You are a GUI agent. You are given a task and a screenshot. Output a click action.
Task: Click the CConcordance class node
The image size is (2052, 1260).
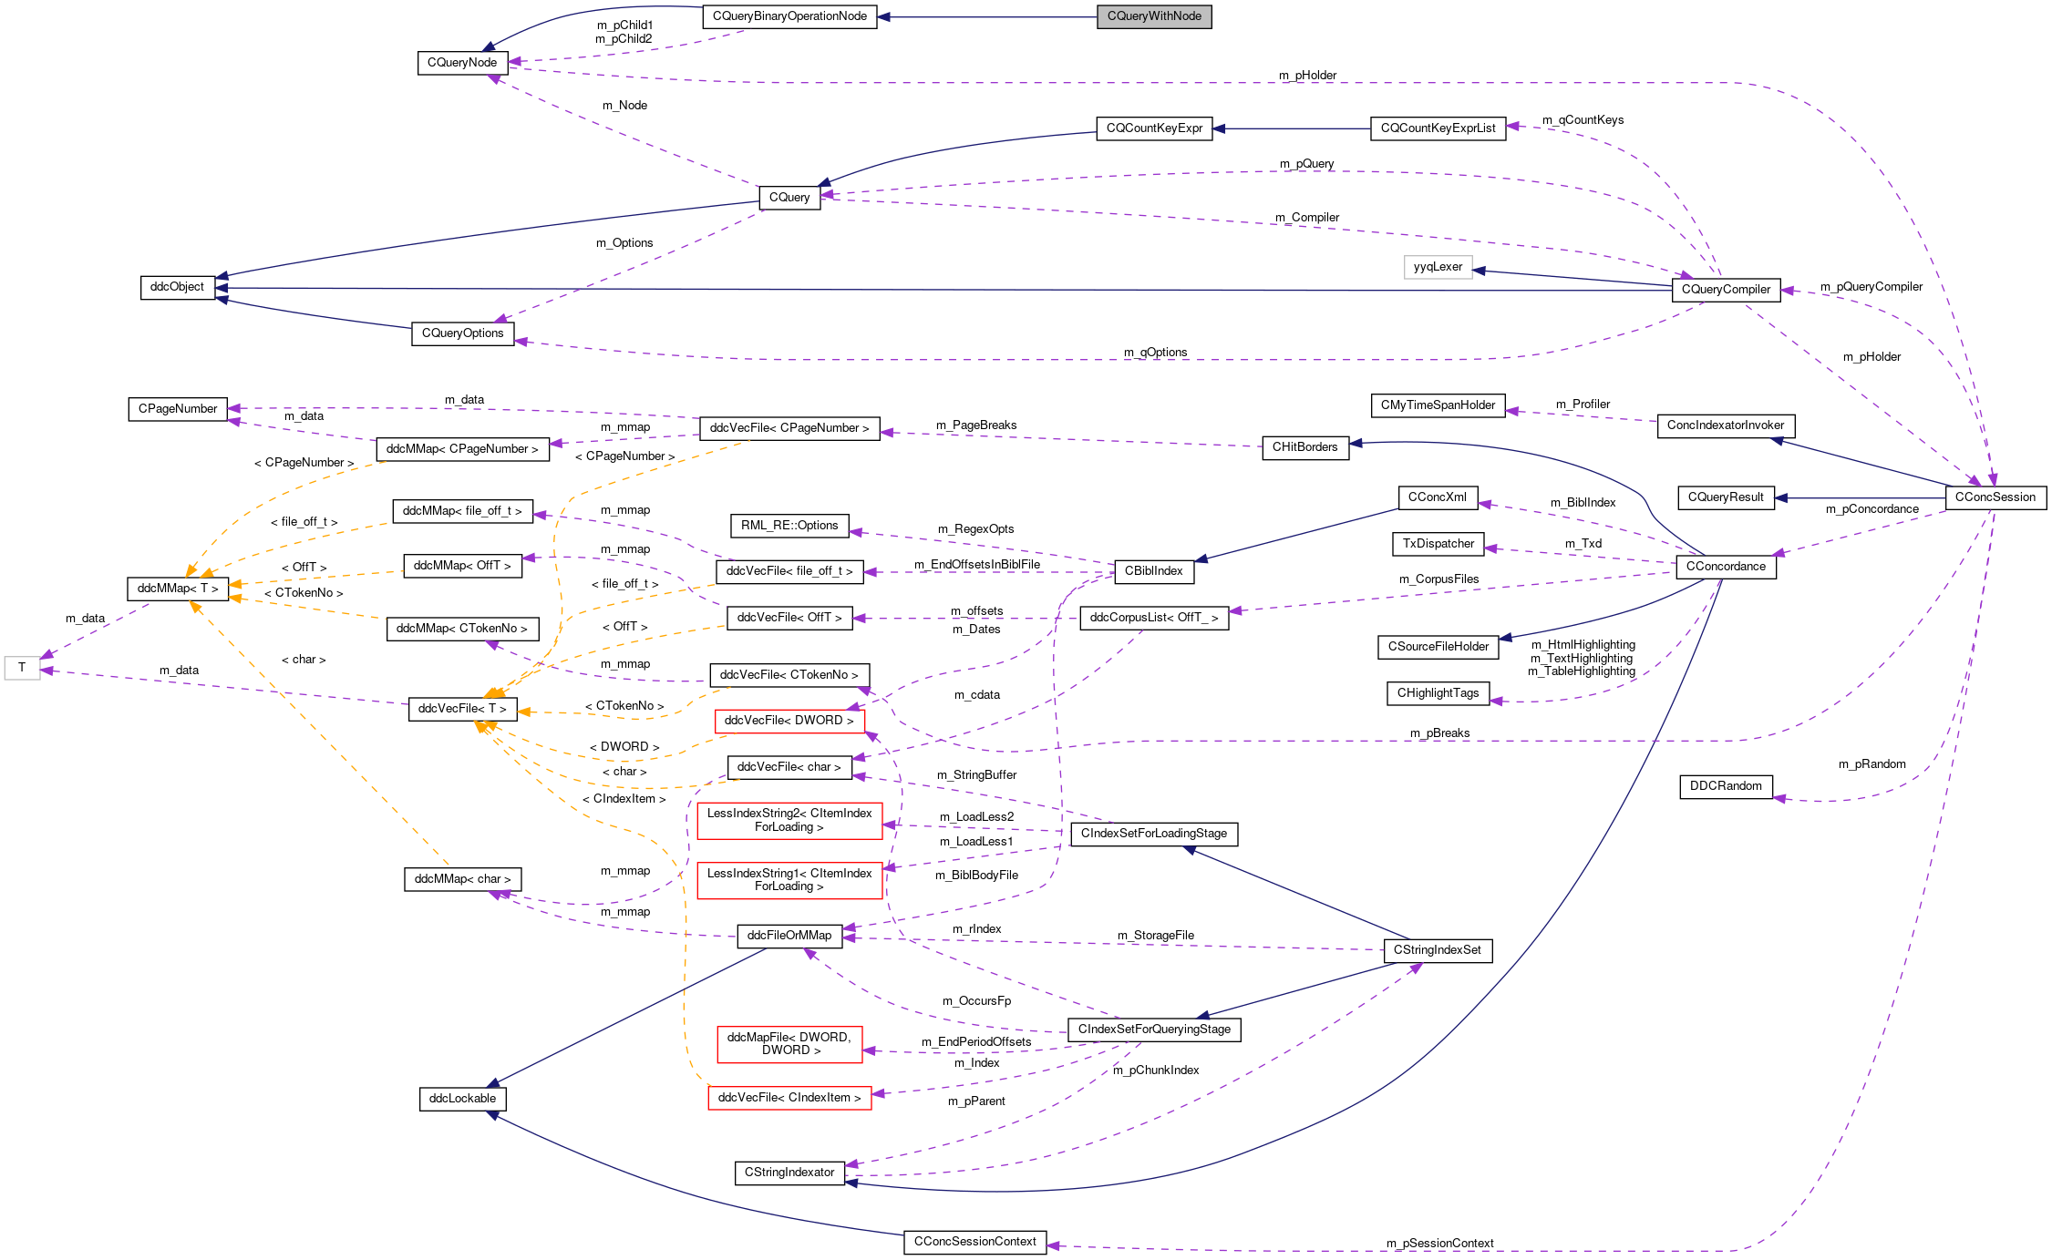pos(1726,567)
